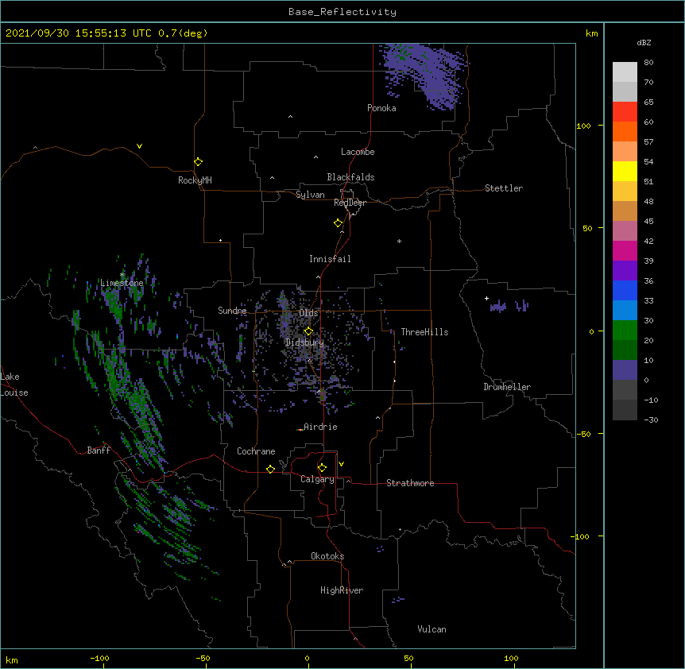Select the Blackfalds label

(x=350, y=177)
